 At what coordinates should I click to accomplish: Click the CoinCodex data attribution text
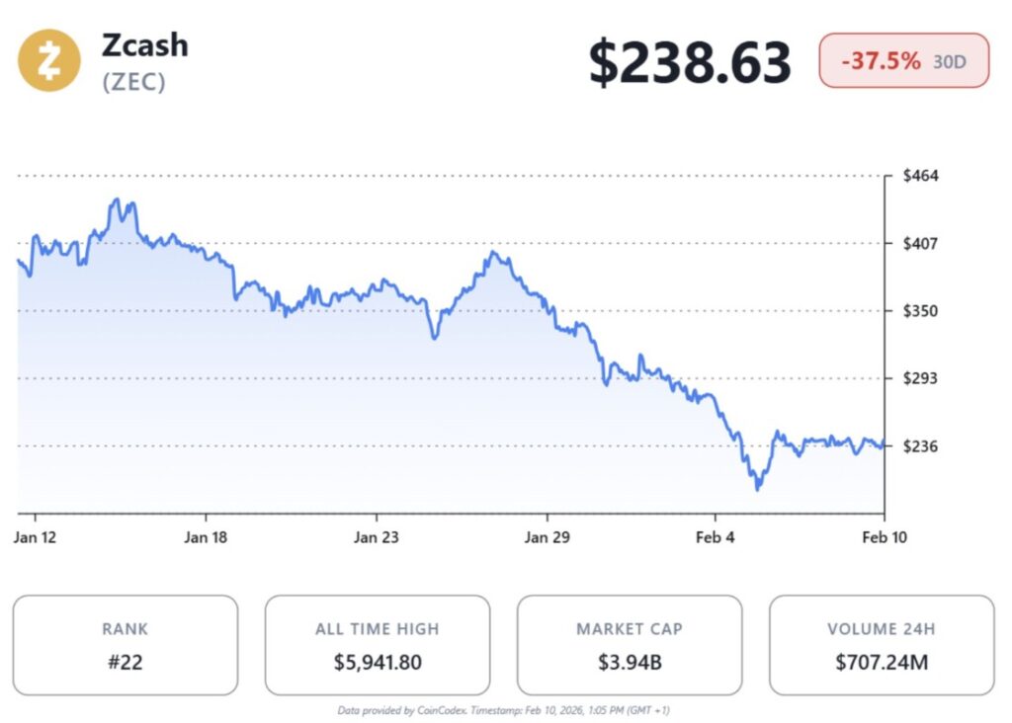(503, 709)
